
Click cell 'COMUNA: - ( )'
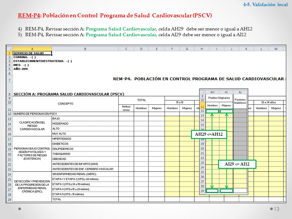pos(24,57)
